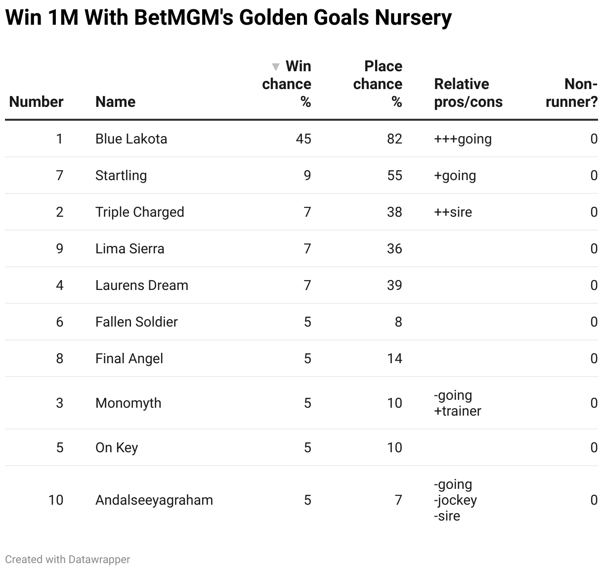Select the Laurens Dream entry
Viewport: 603px width, 571px height.
click(x=142, y=285)
